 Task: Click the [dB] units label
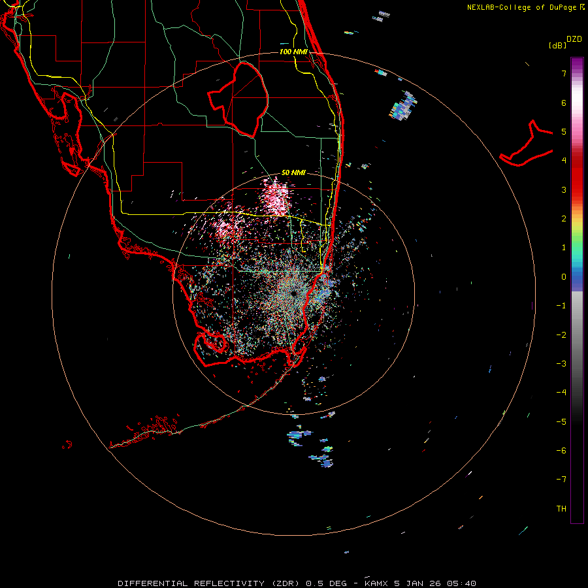coord(557,45)
